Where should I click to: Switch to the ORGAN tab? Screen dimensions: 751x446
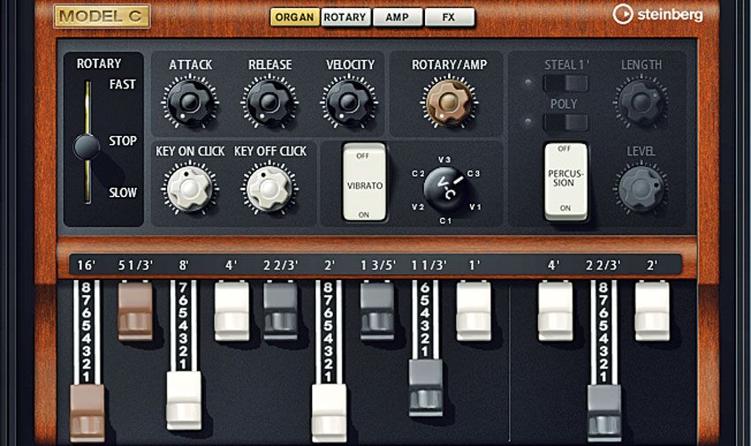click(x=294, y=18)
